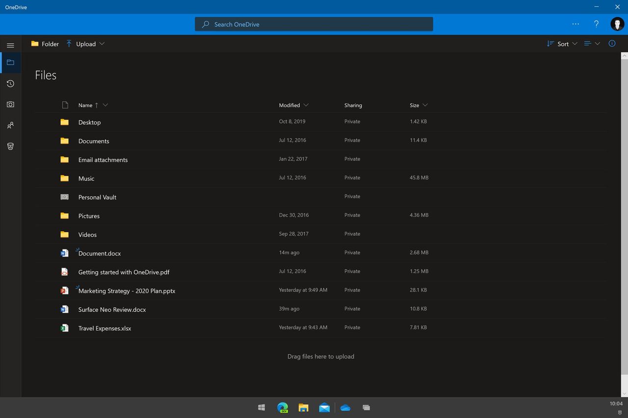The height and width of the screenshot is (418, 628).
Task: Click the Sharing column header
Action: click(353, 105)
